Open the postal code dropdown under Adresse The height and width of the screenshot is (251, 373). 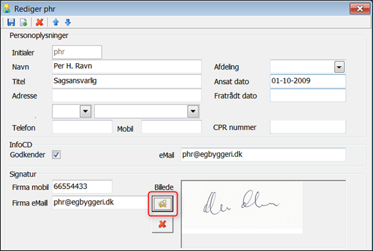click(85, 111)
